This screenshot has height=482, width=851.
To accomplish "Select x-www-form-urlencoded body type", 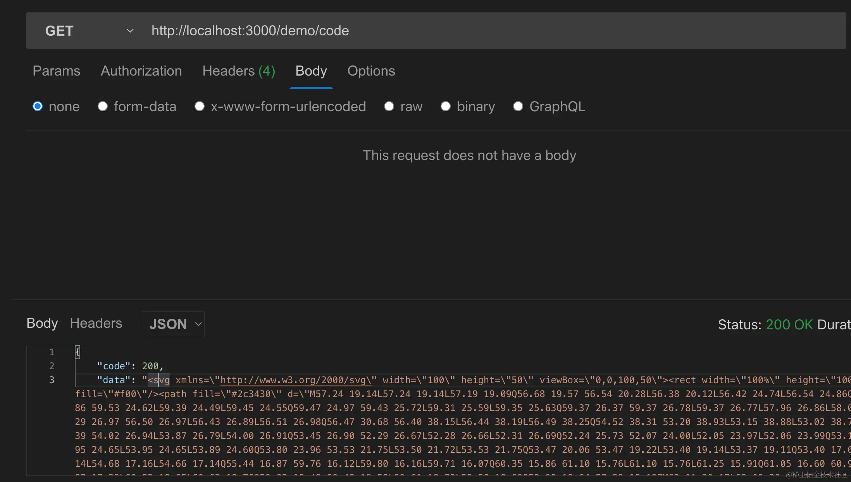I will click(x=200, y=106).
